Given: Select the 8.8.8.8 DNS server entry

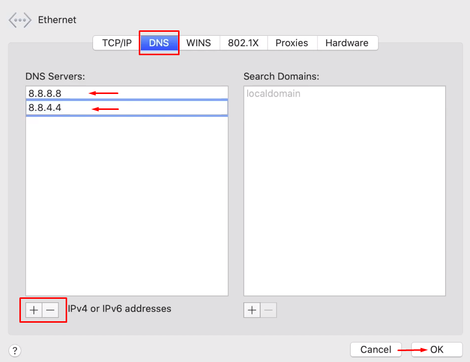Looking at the screenshot, I should coord(127,93).
